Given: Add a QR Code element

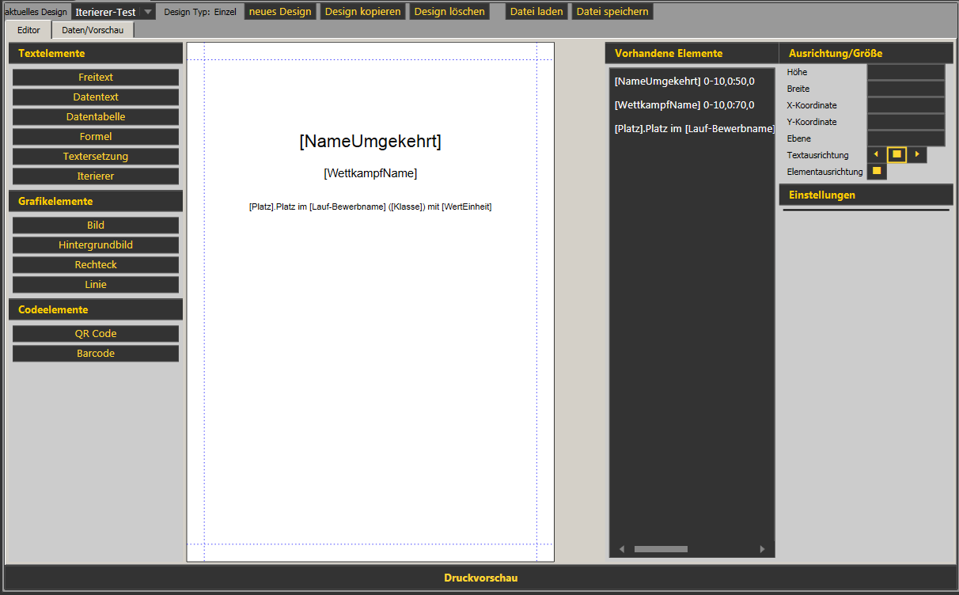Looking at the screenshot, I should pos(96,334).
